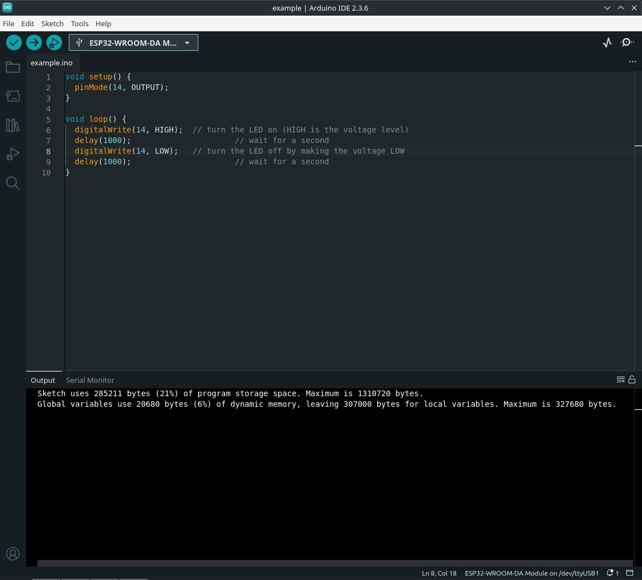
Task: Toggle the bottom panel visibility icon
Action: [x=630, y=573]
